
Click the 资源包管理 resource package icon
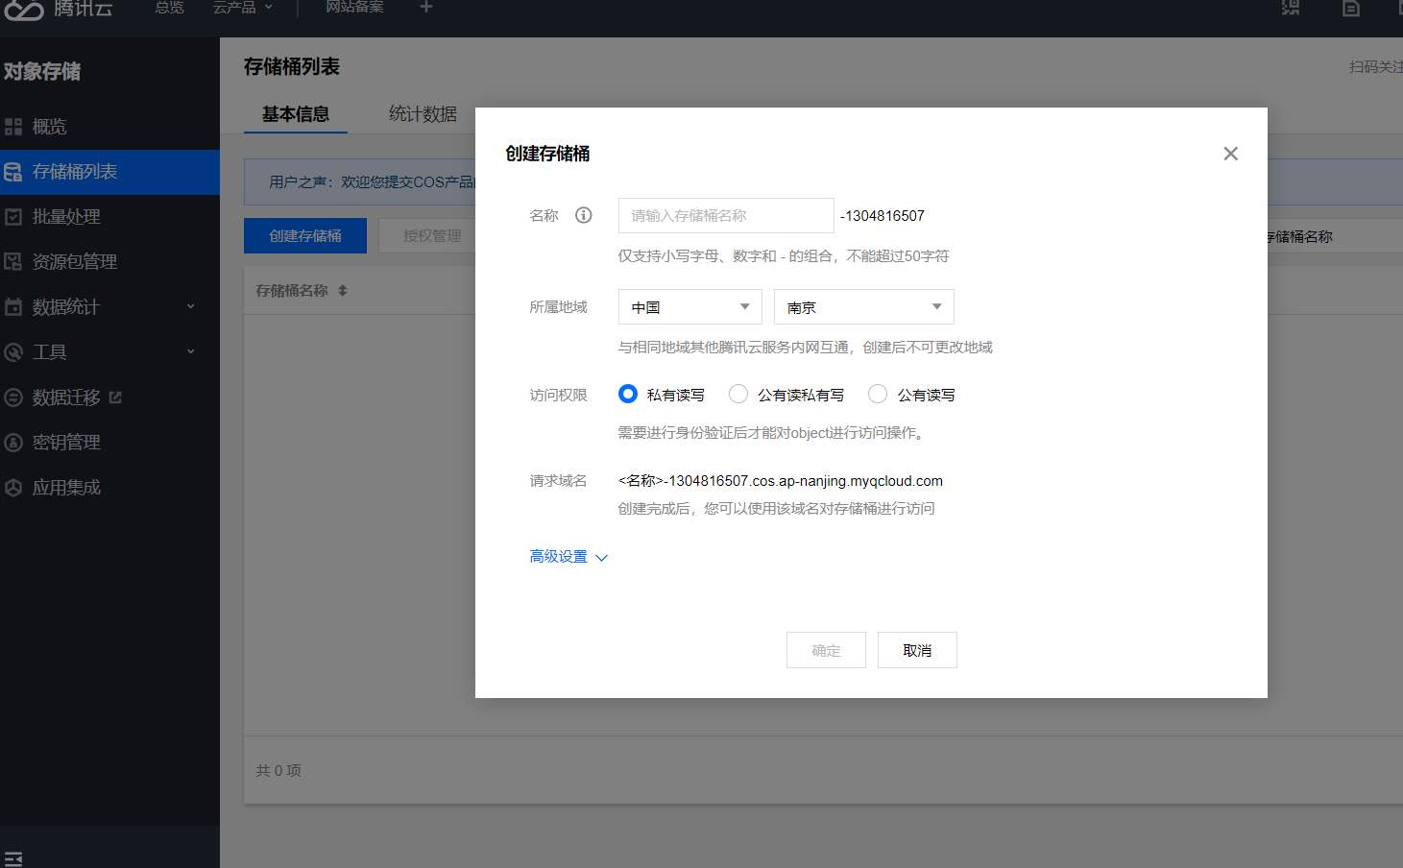13,262
